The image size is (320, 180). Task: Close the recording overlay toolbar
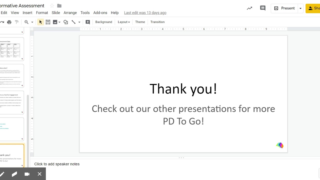(x=39, y=174)
